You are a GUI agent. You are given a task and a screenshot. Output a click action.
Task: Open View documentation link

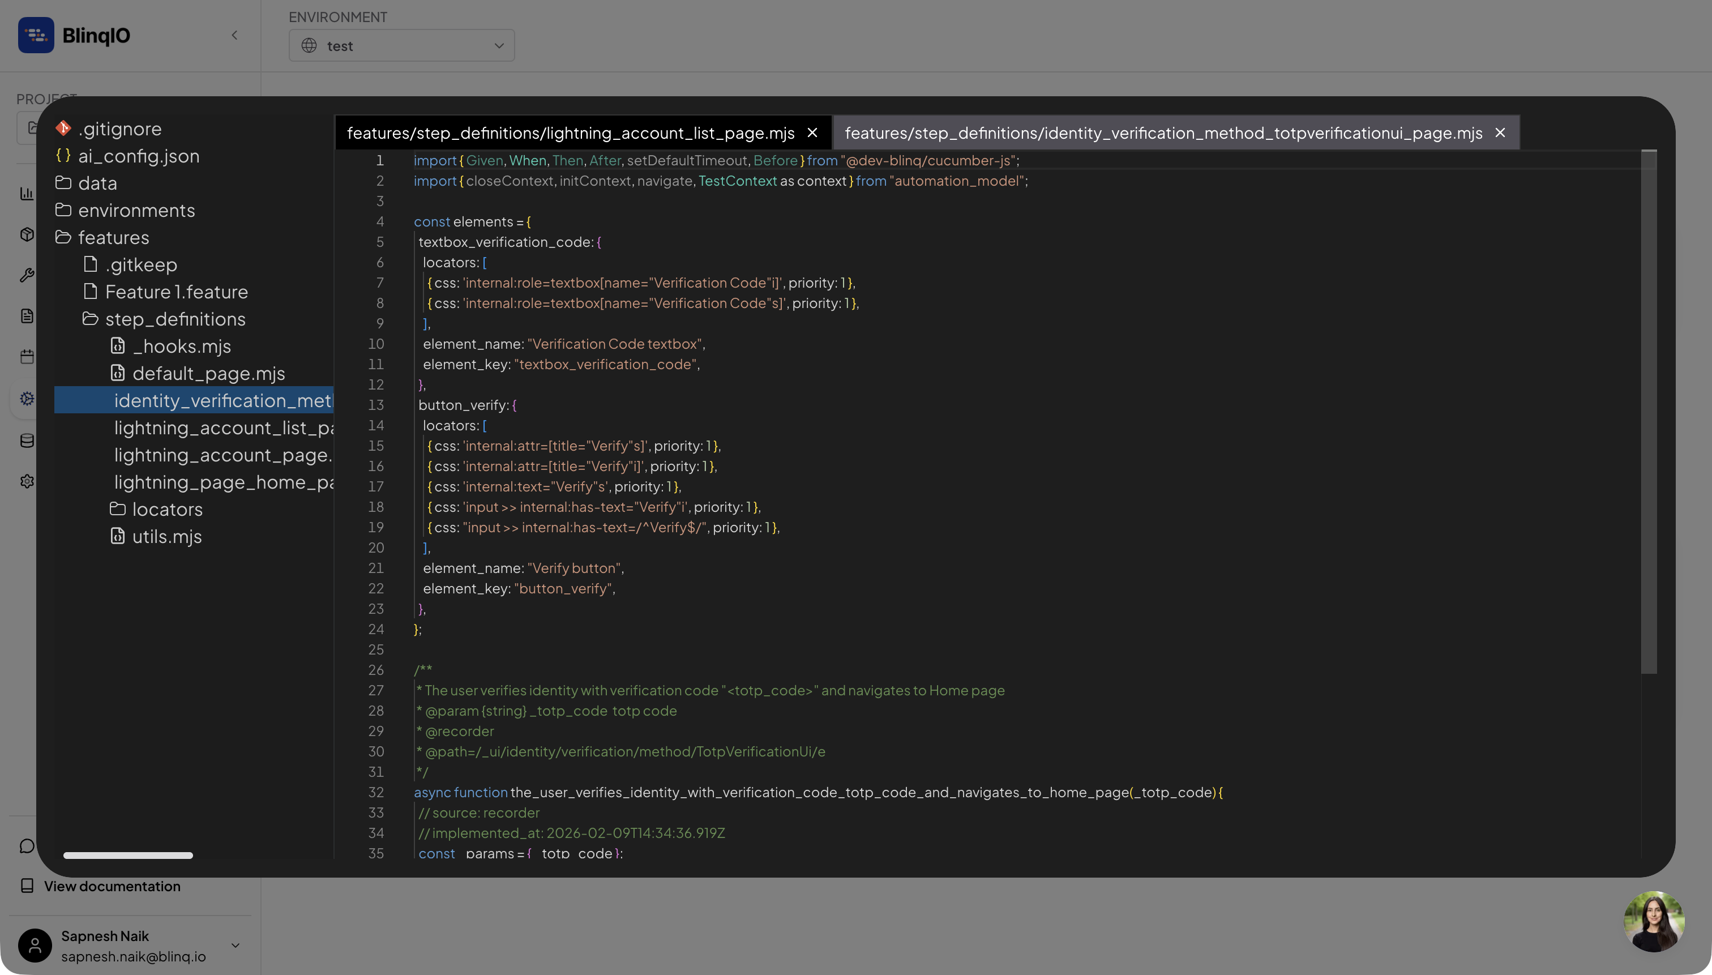pyautogui.click(x=112, y=886)
